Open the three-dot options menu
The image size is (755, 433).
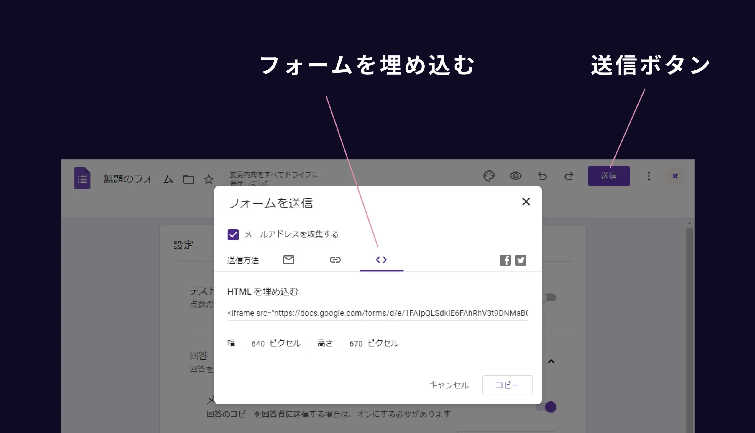coord(649,176)
